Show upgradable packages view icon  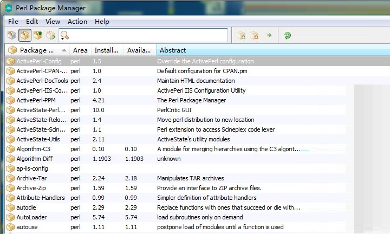pyautogui.click(x=38, y=35)
